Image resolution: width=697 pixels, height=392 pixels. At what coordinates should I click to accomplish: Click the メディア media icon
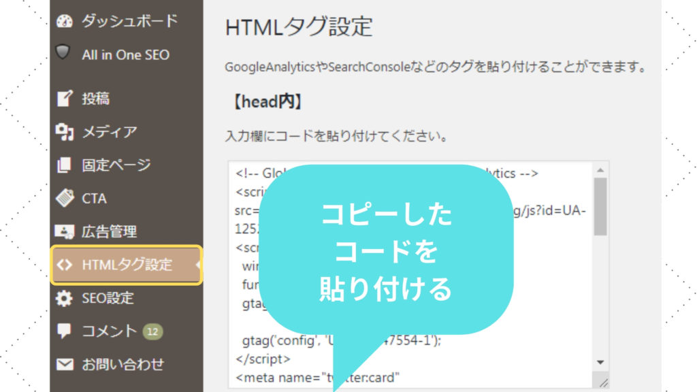tap(65, 131)
